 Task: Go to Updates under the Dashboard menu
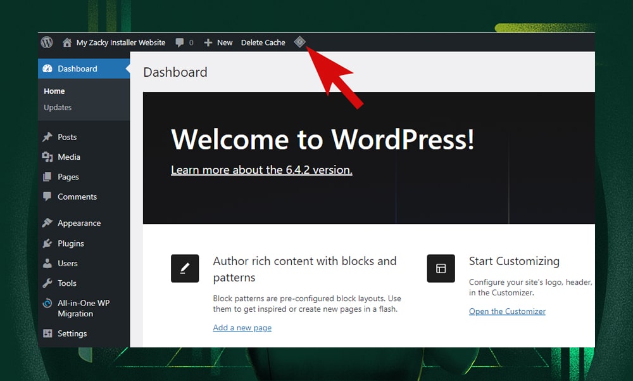tap(58, 107)
